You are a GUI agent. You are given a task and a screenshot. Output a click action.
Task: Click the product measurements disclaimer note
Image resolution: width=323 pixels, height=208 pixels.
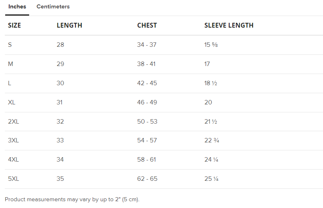click(72, 199)
